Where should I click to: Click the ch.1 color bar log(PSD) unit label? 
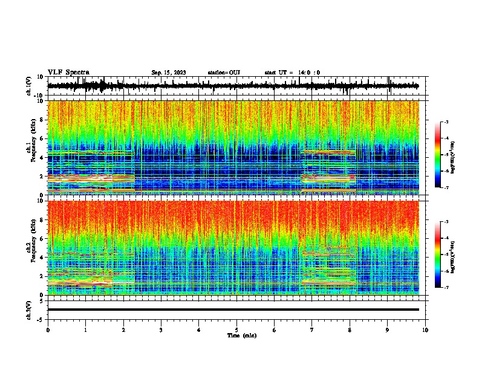(x=454, y=157)
